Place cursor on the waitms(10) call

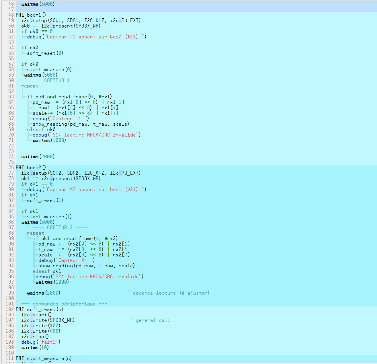35,347
